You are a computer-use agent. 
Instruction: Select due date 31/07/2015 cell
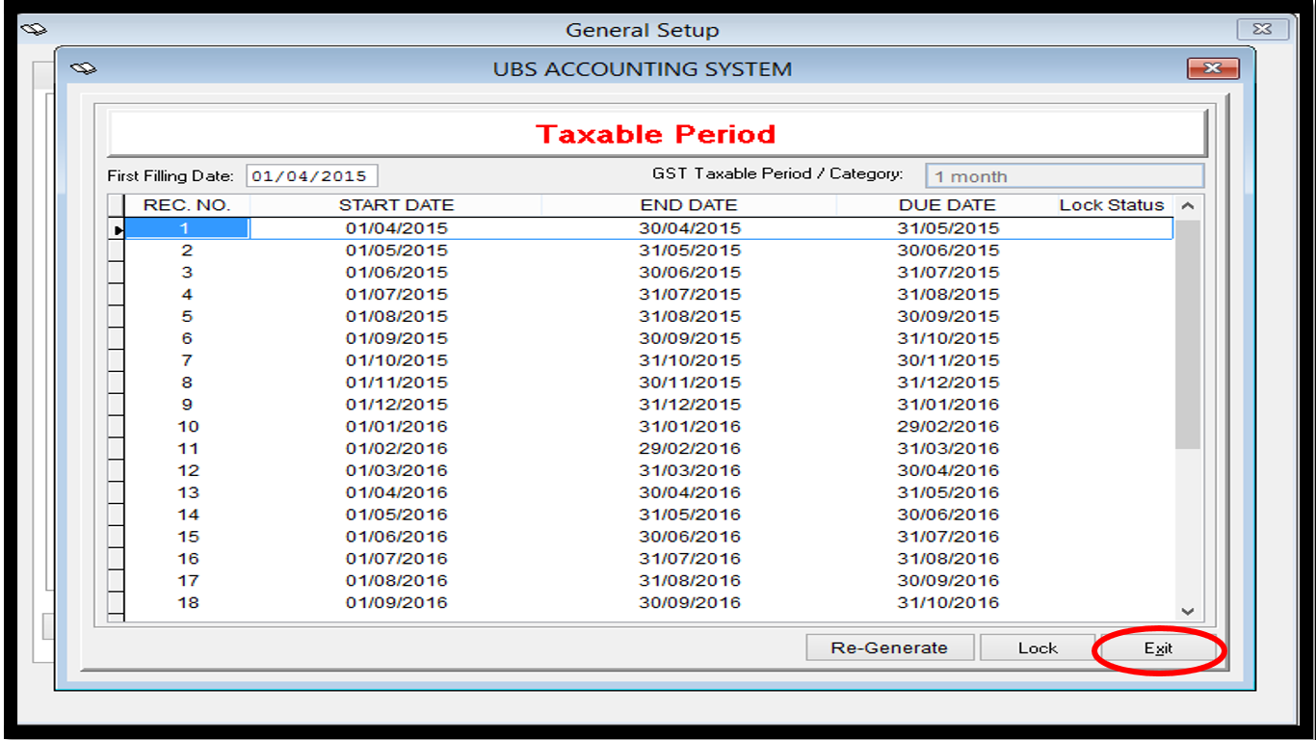pyautogui.click(x=948, y=273)
